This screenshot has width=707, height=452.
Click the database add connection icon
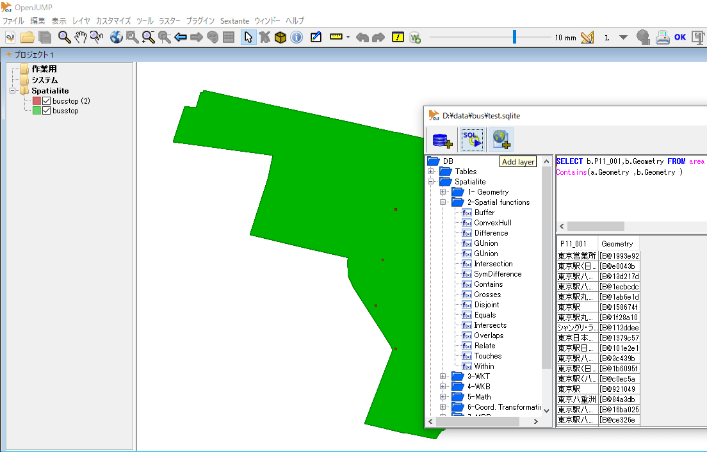tap(443, 140)
